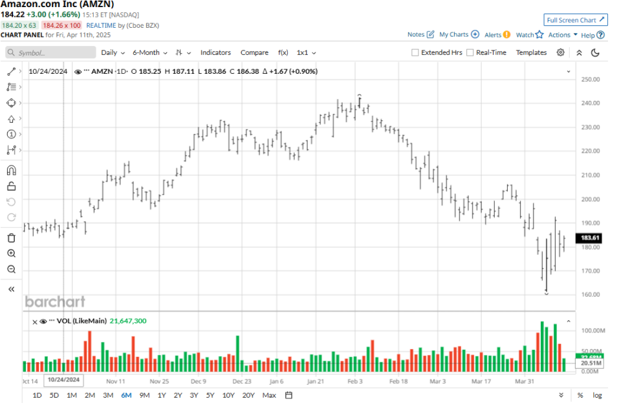Enable the Extended Hrs checkbox
This screenshot has height=410, width=621.
415,52
